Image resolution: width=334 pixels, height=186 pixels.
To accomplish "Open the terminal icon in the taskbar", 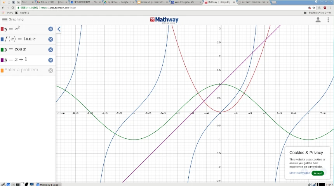I will click(18, 184).
